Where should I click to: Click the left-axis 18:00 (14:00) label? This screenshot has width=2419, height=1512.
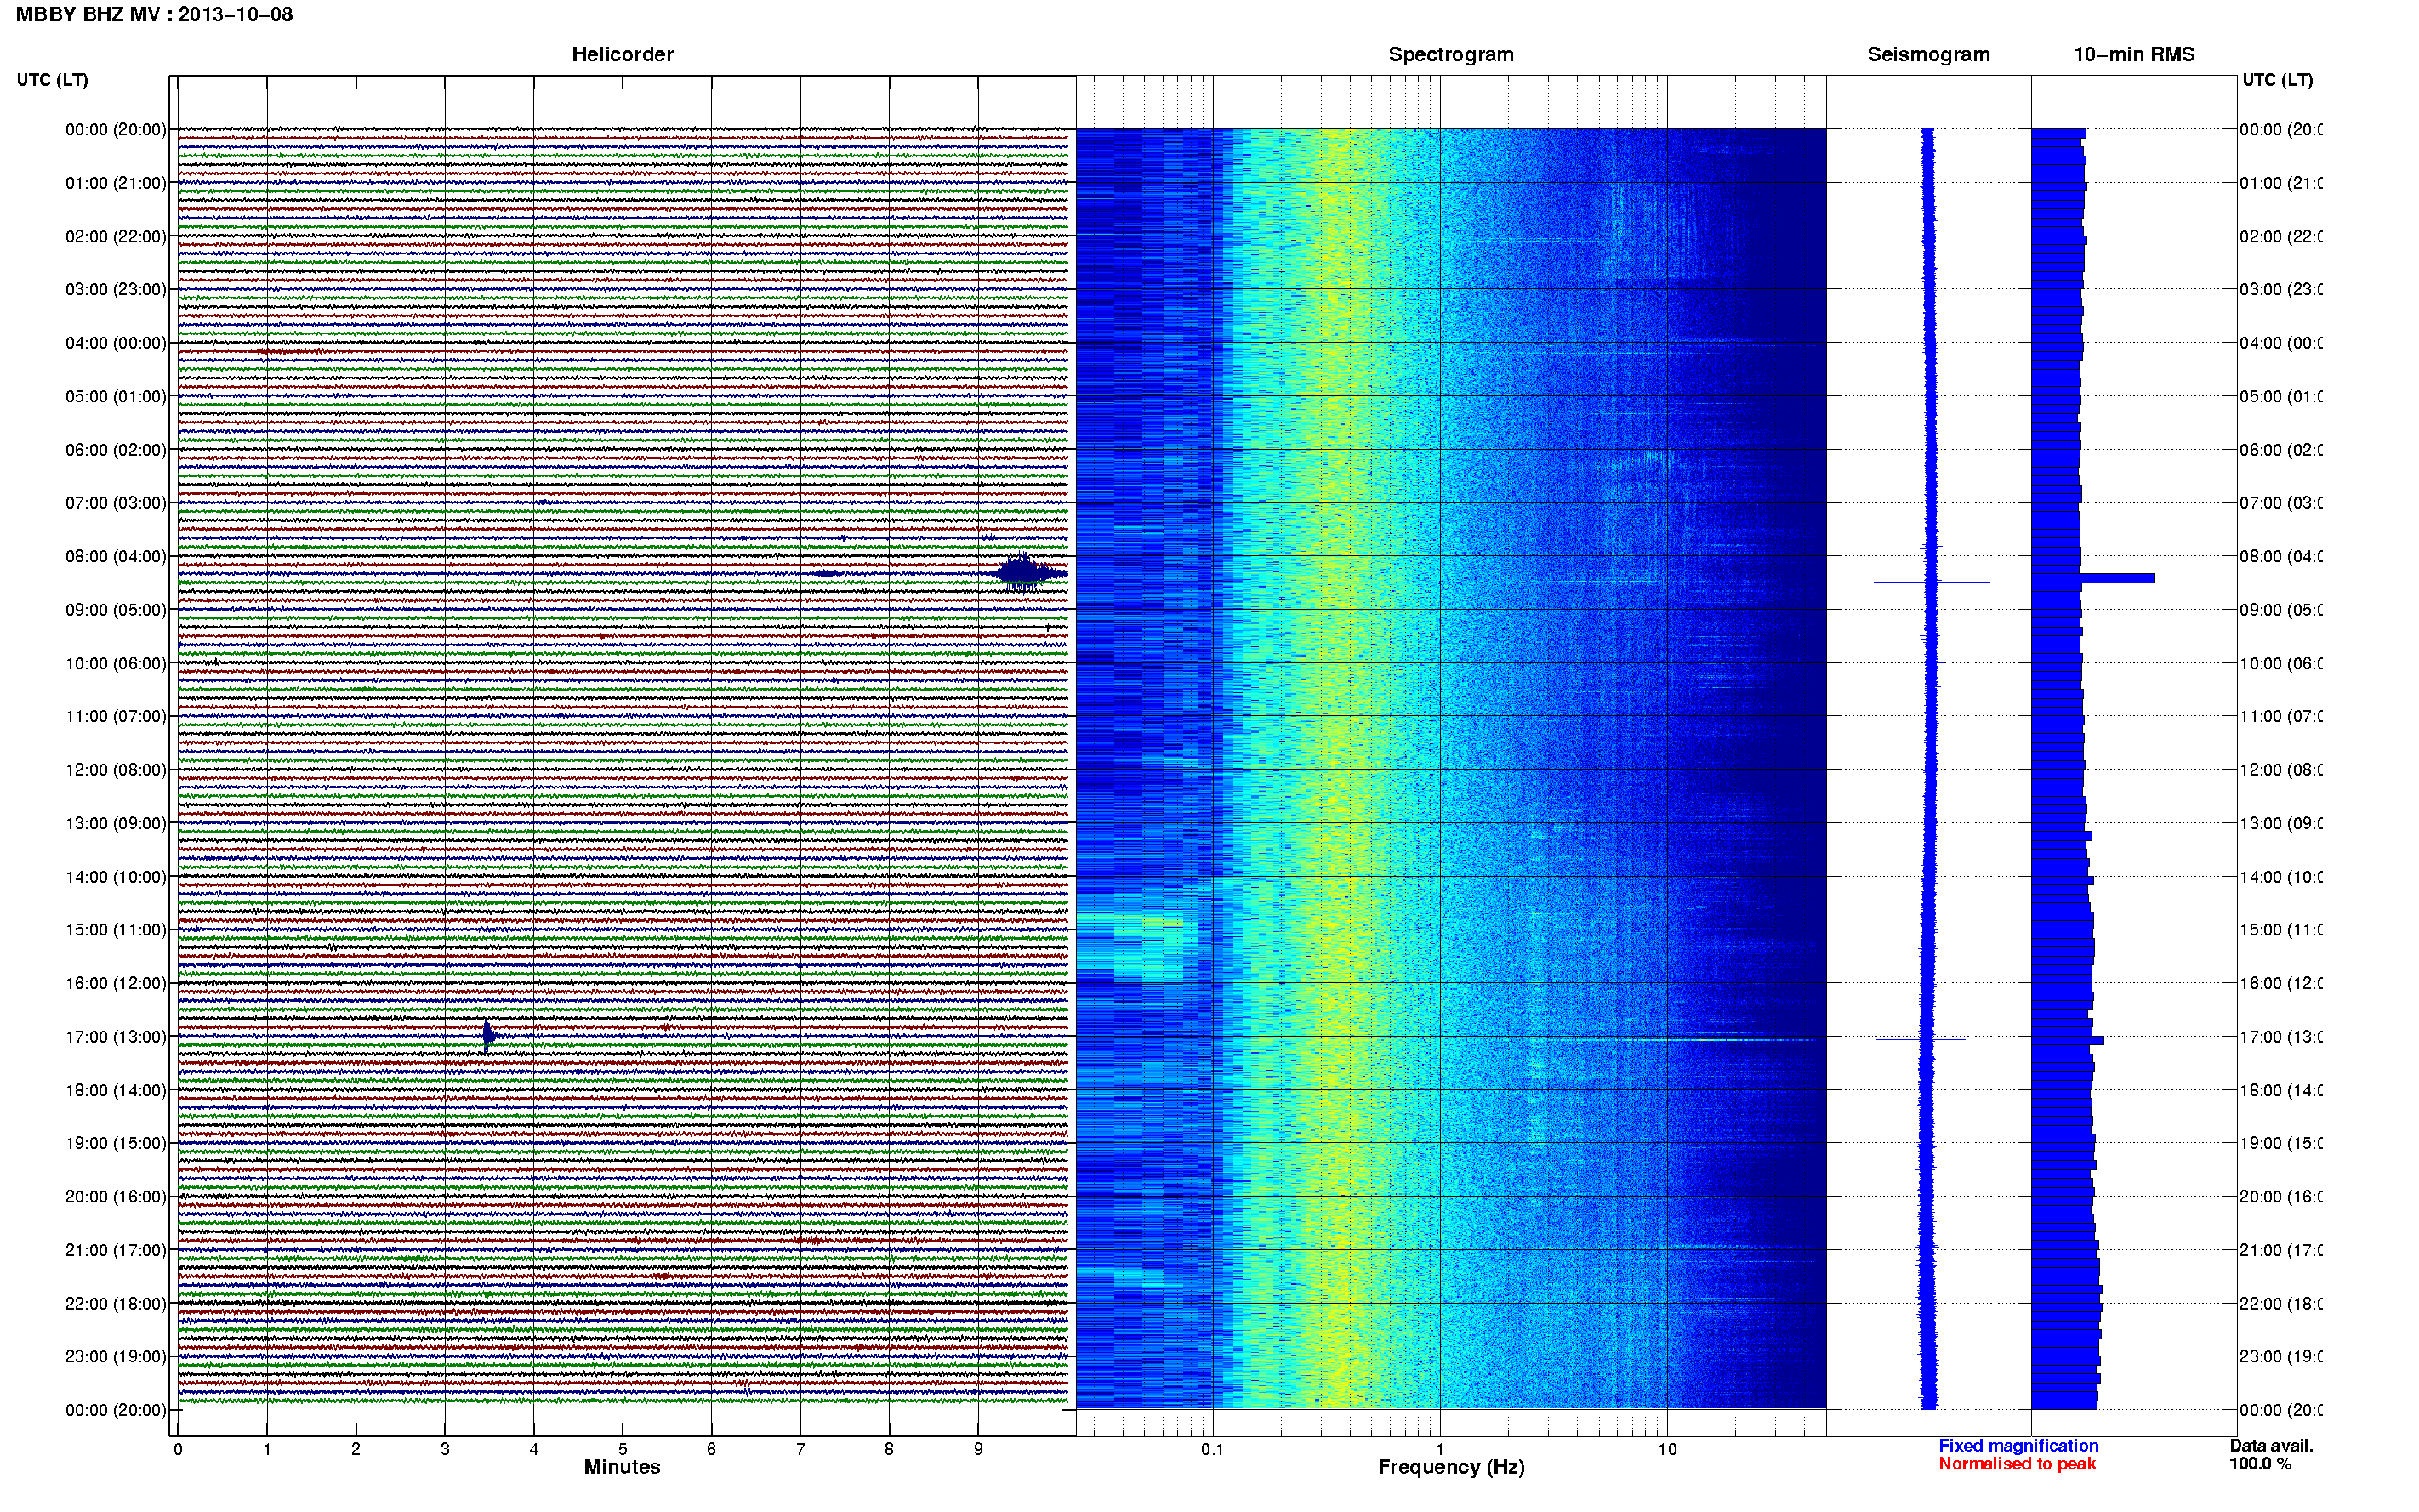pos(116,1090)
